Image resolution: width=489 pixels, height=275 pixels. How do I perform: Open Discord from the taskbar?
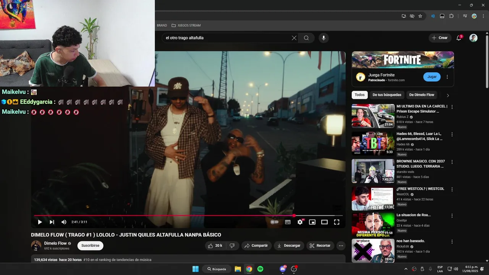pyautogui.click(x=283, y=269)
